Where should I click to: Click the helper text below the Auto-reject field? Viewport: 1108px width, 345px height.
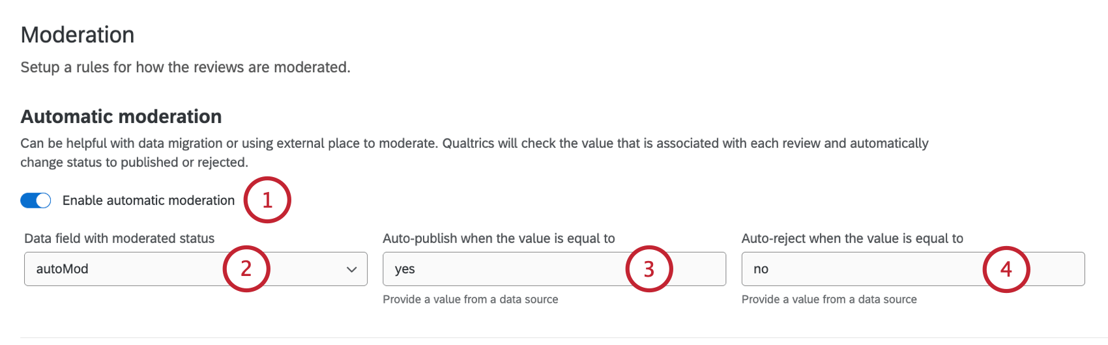[829, 299]
